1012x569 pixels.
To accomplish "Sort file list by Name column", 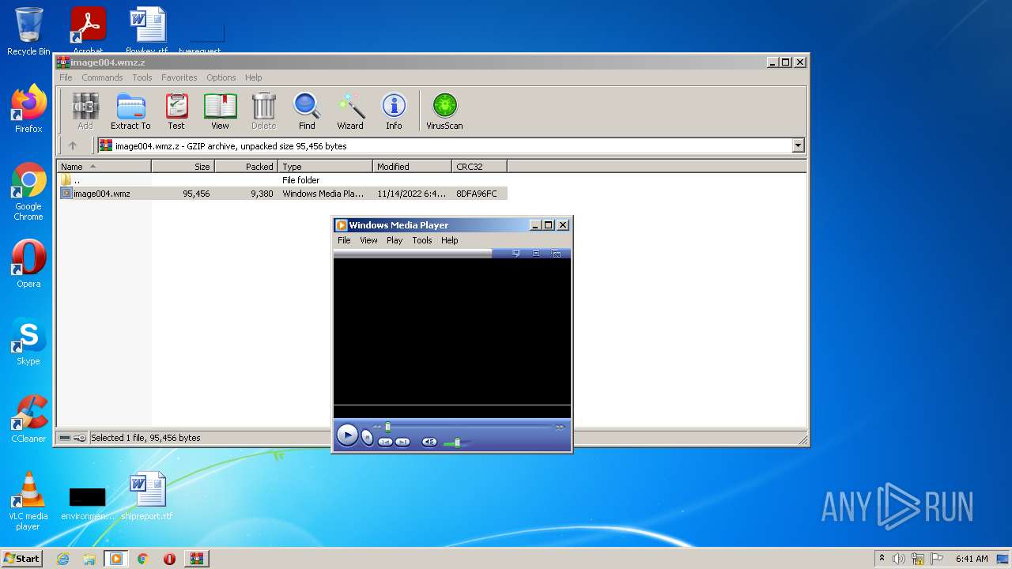I will coord(104,166).
